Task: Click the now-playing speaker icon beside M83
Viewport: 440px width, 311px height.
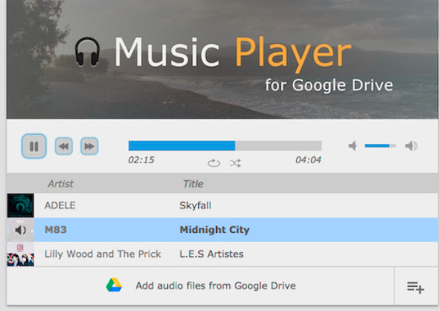Action: coord(21,230)
